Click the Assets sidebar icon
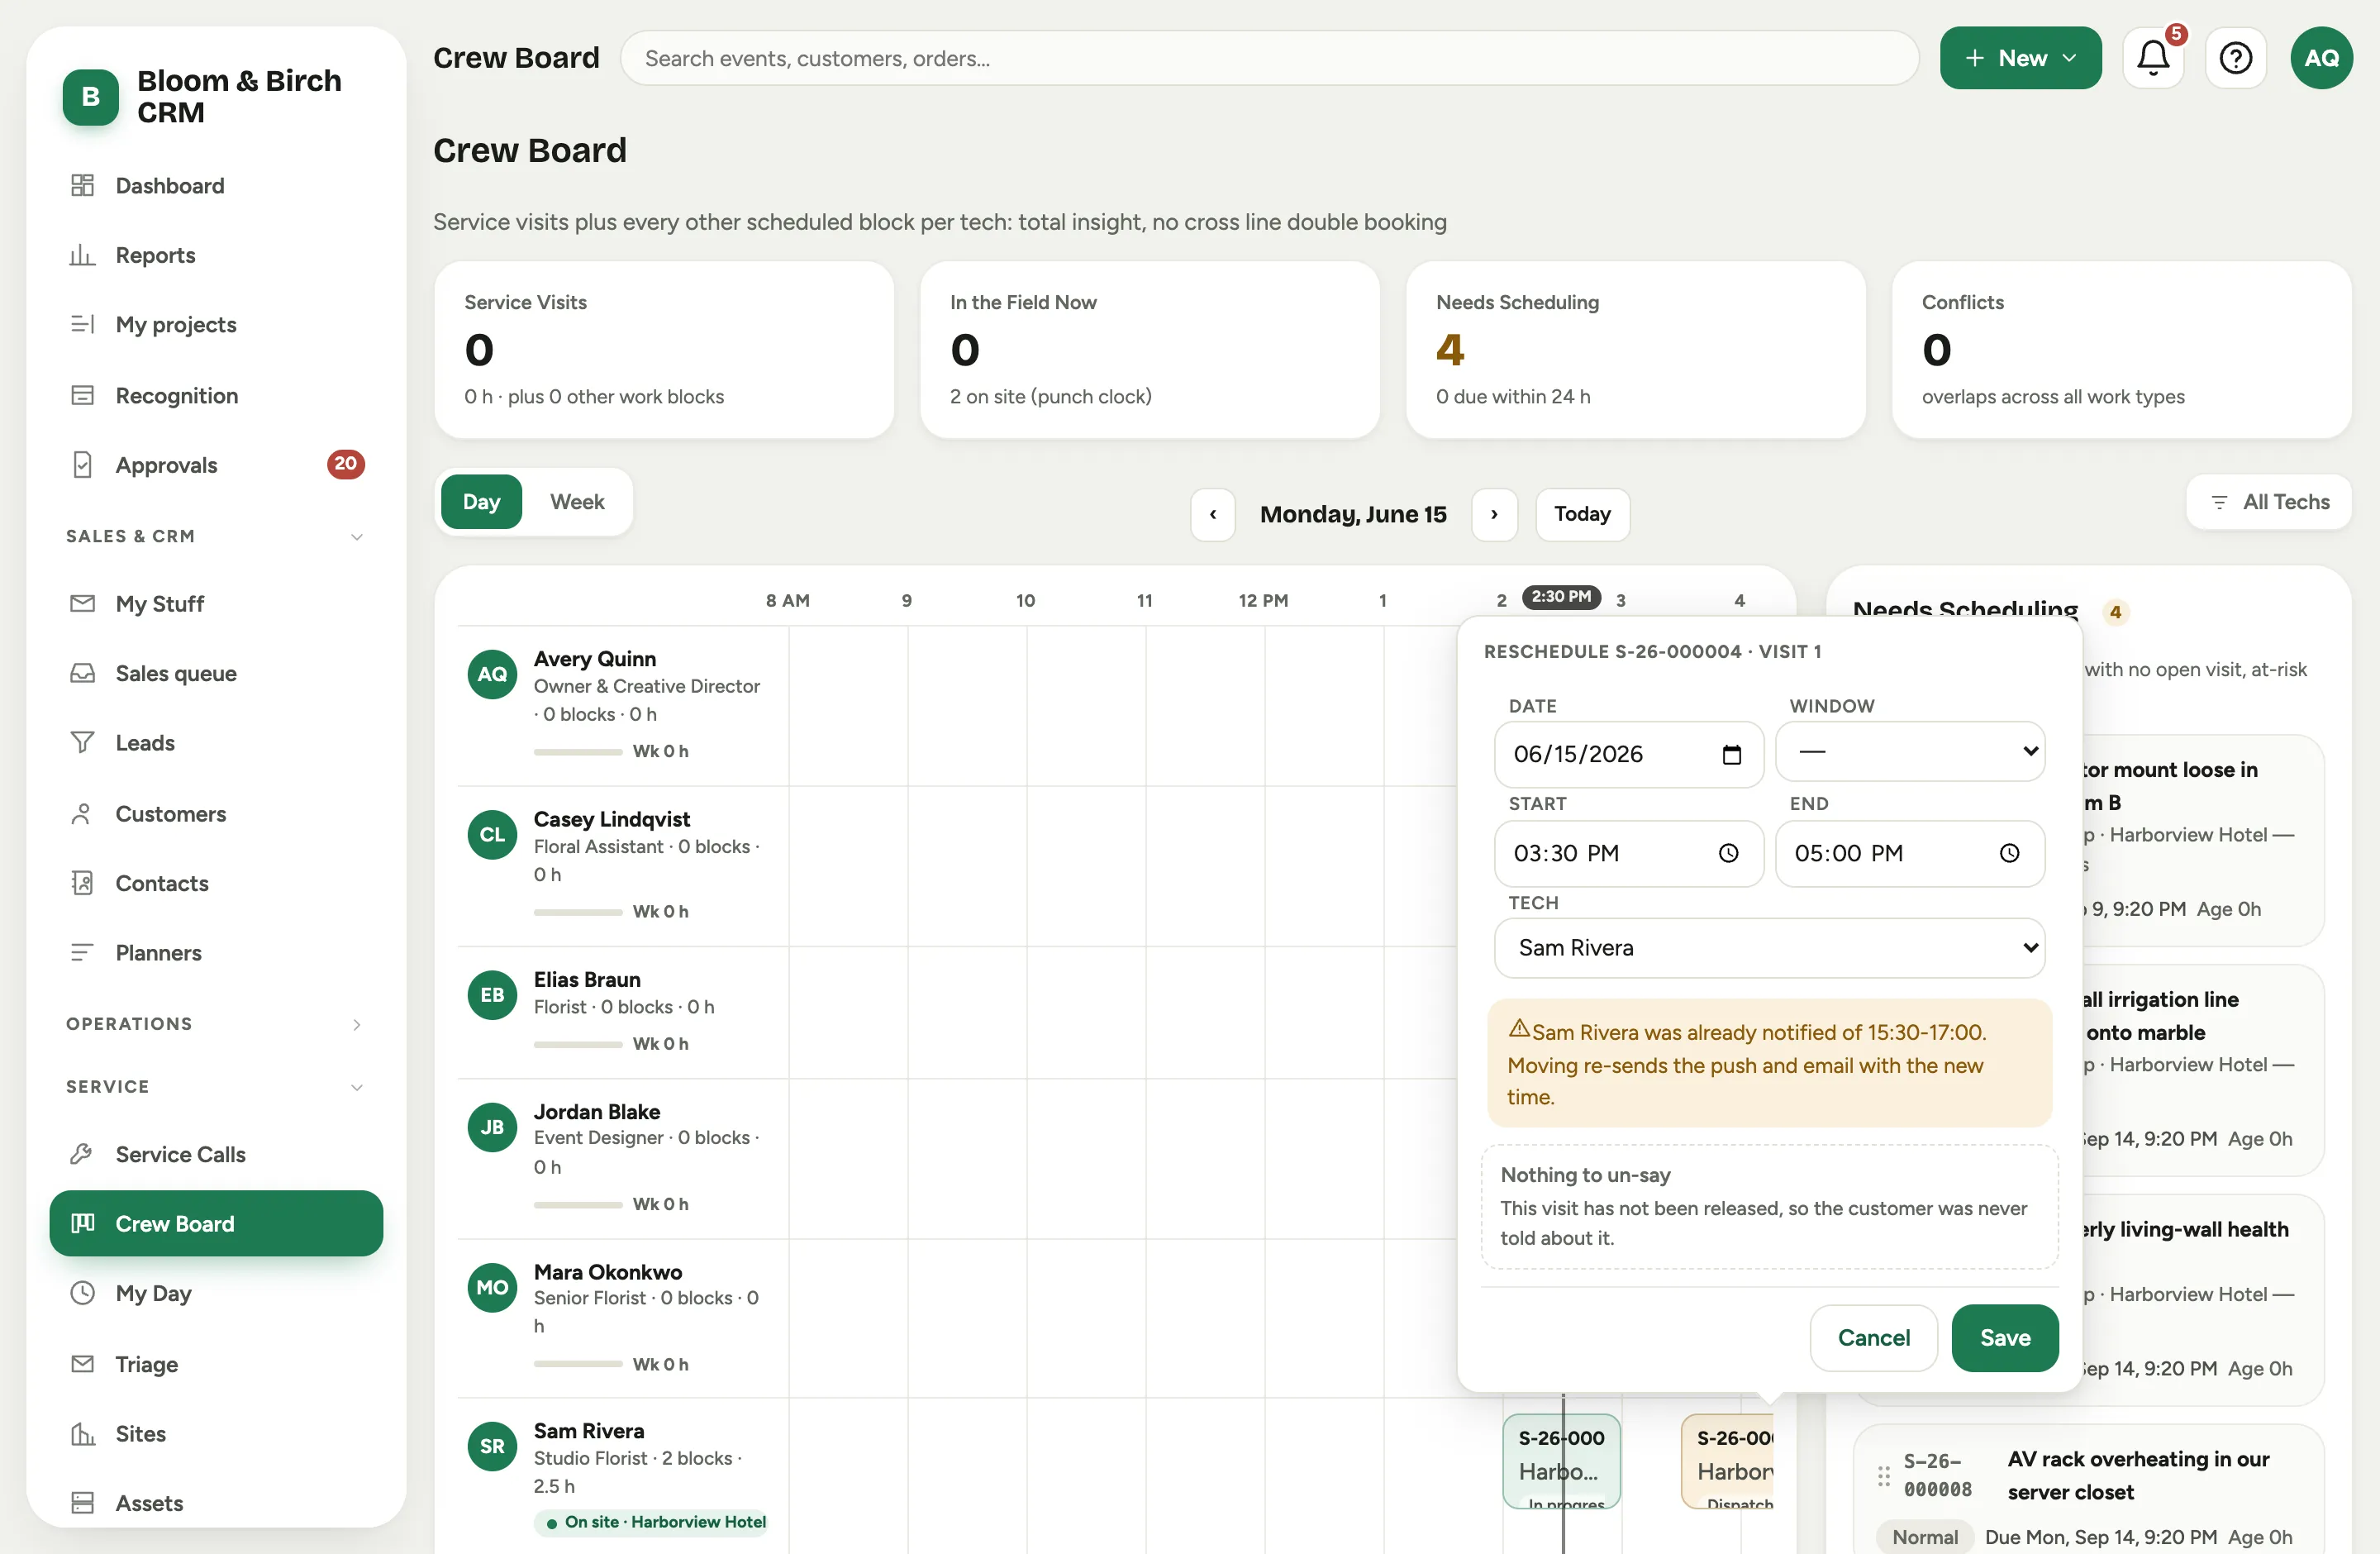This screenshot has width=2380, height=1554. point(82,1503)
